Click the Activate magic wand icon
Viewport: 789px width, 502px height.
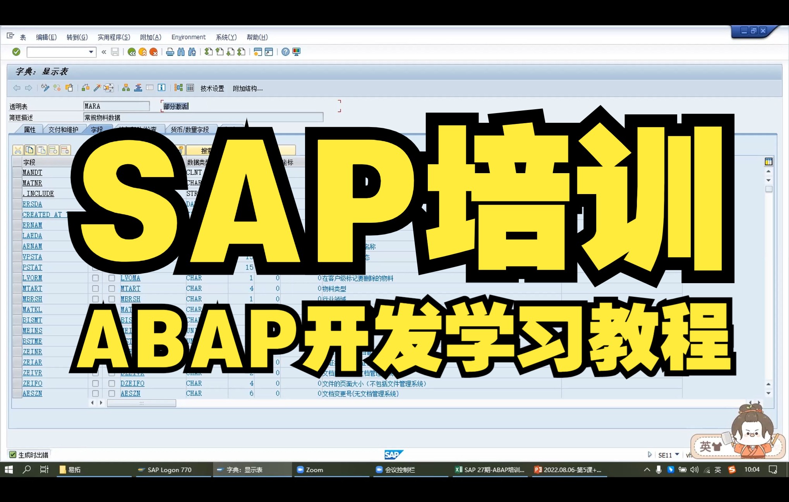click(97, 88)
